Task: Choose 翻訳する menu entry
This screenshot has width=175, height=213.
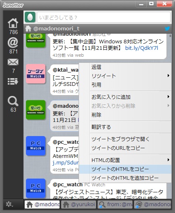Action: tap(125, 127)
